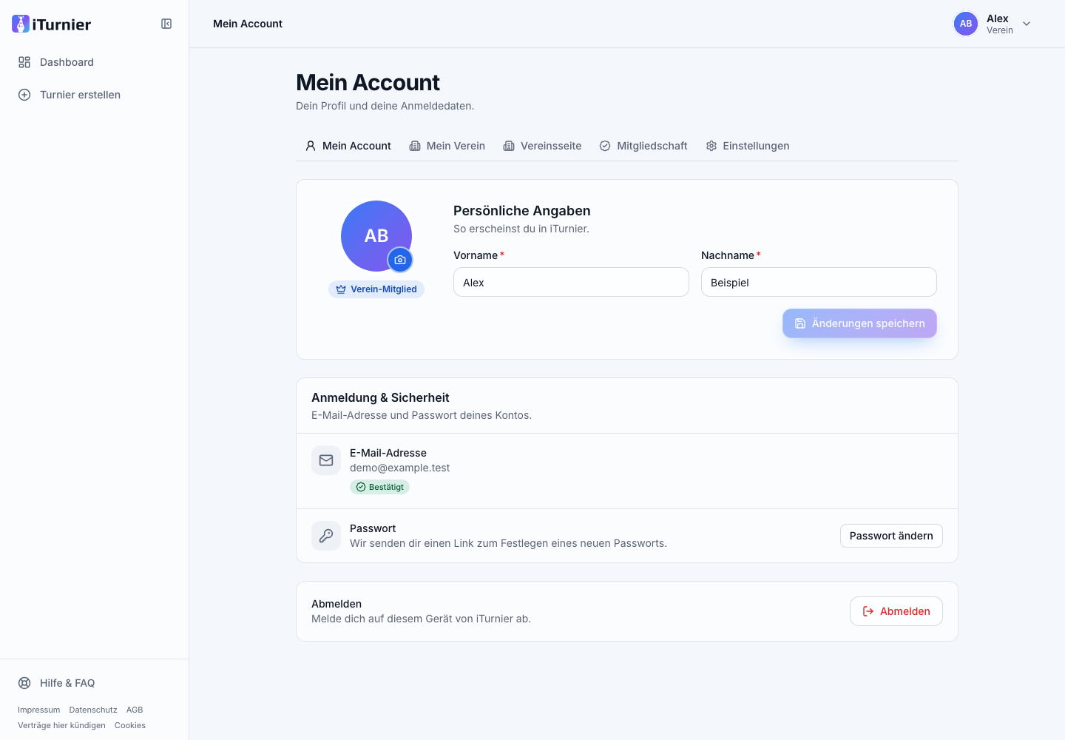Click the Bestätigt status badge

click(379, 487)
